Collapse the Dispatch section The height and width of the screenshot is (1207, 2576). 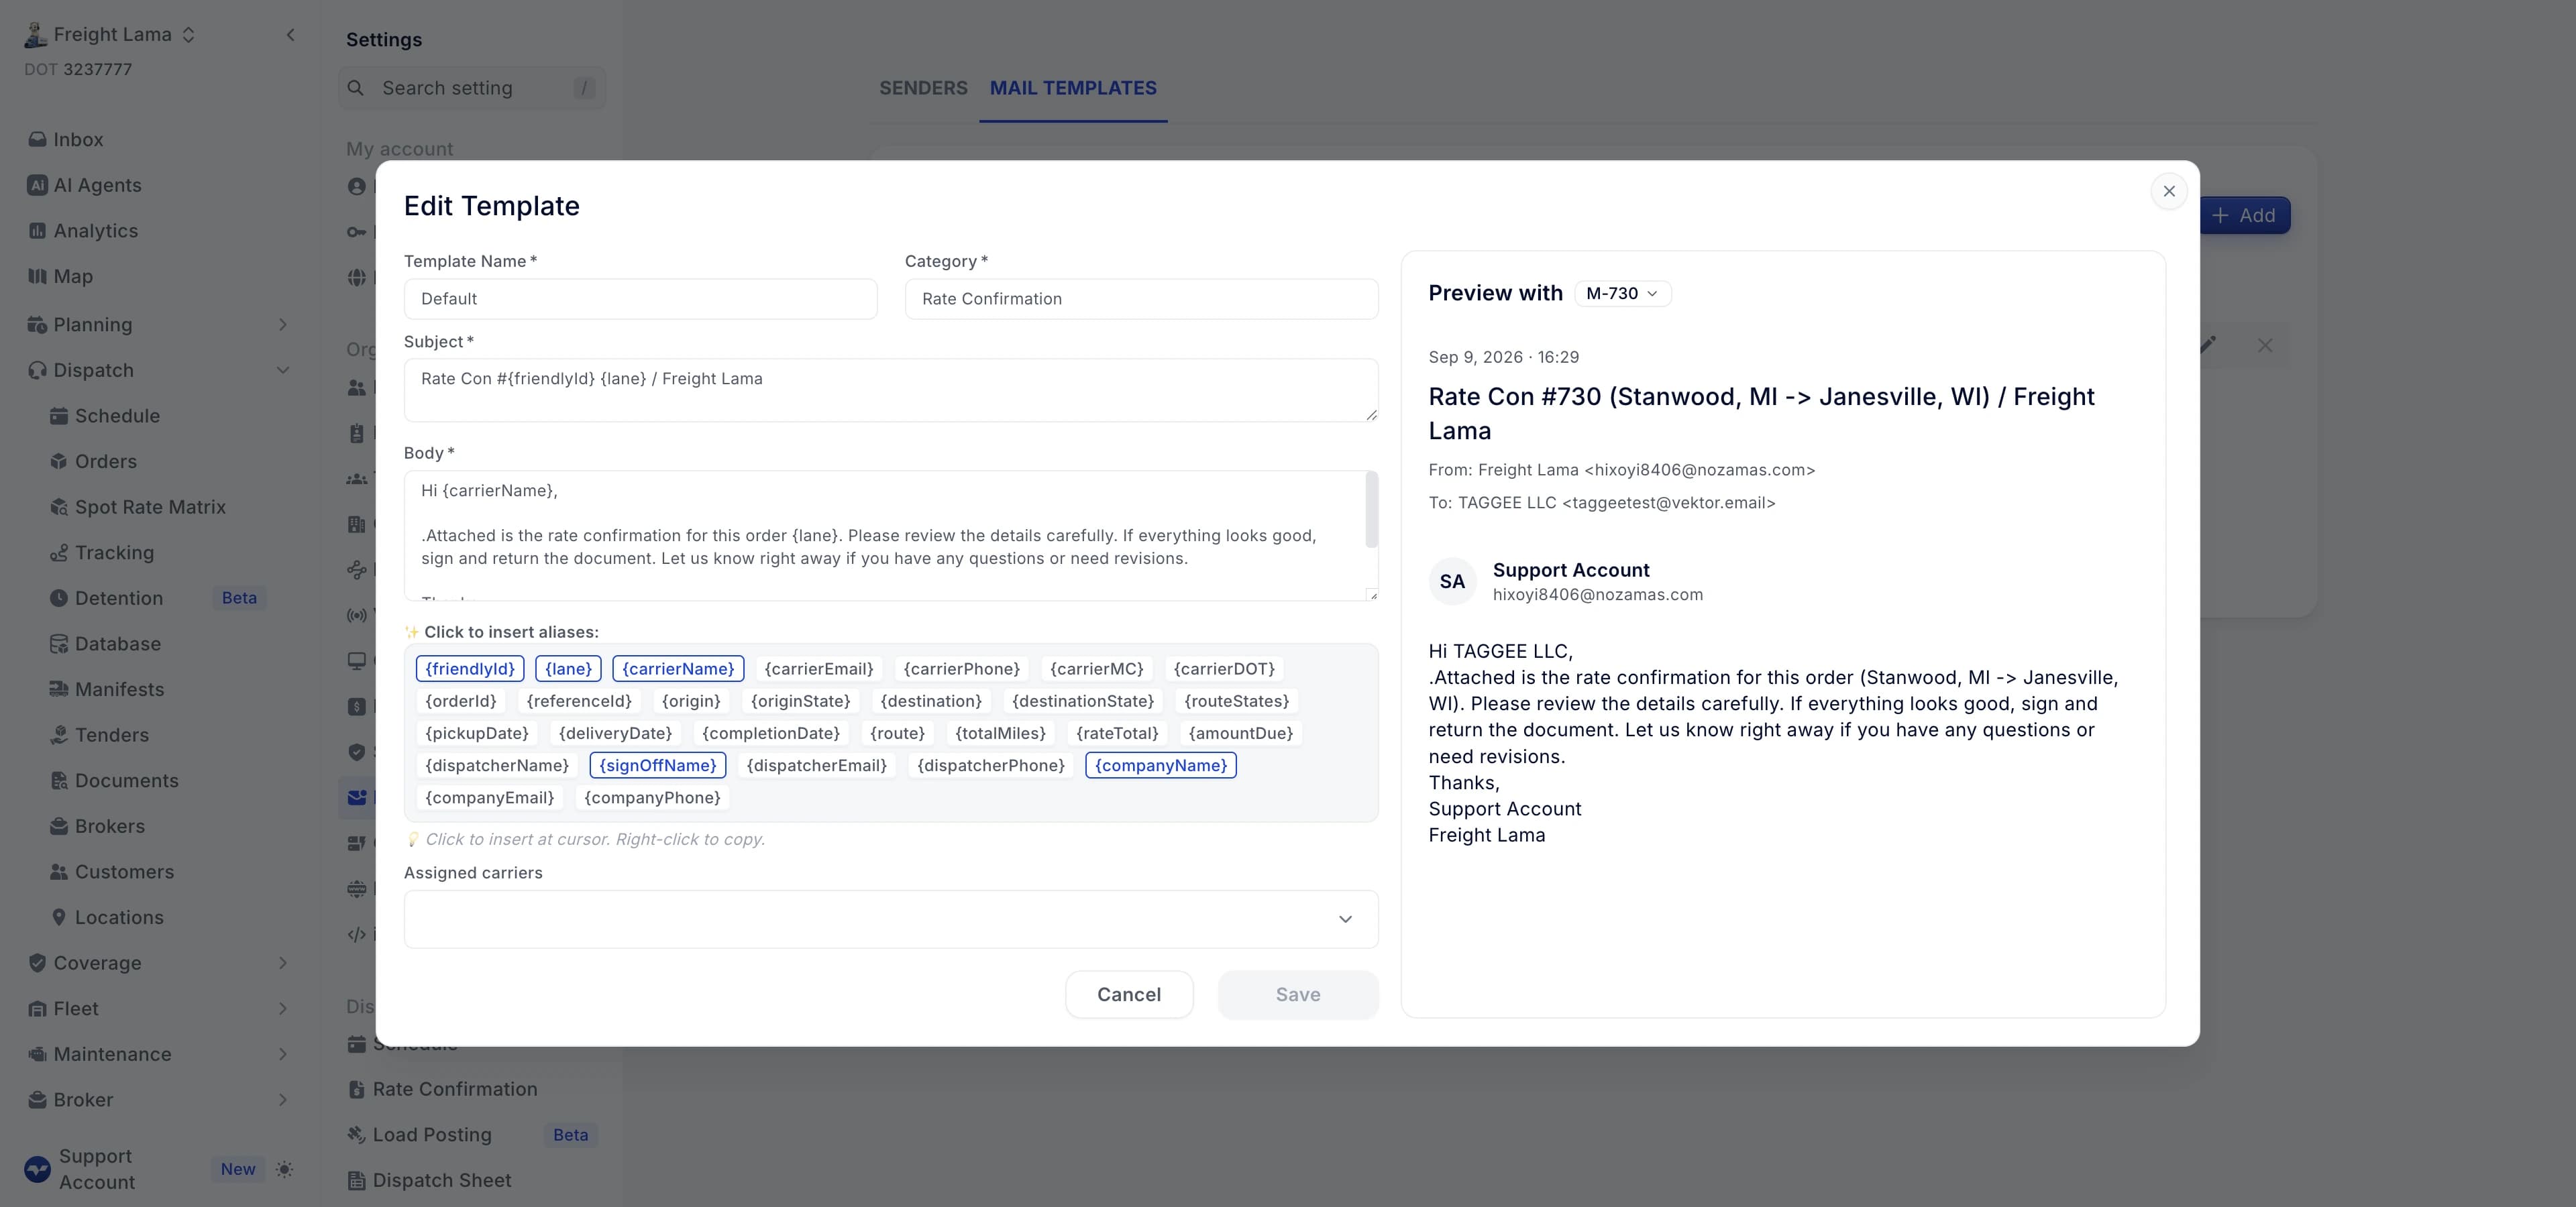pos(283,371)
